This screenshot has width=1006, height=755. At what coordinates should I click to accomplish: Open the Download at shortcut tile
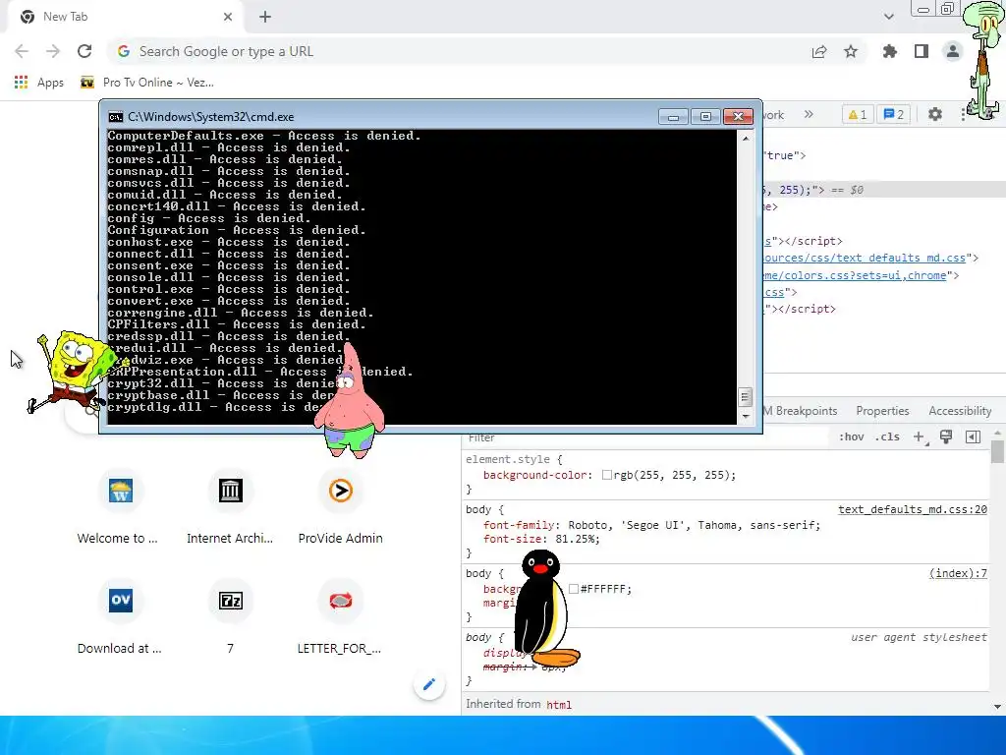tap(120, 617)
